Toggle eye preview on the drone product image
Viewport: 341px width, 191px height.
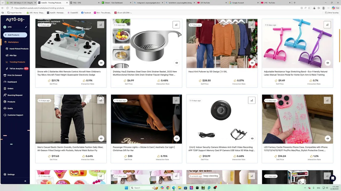(101, 63)
